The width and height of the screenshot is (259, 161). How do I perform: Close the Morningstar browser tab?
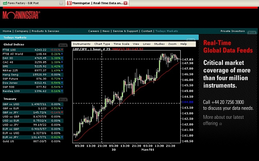[126, 3]
